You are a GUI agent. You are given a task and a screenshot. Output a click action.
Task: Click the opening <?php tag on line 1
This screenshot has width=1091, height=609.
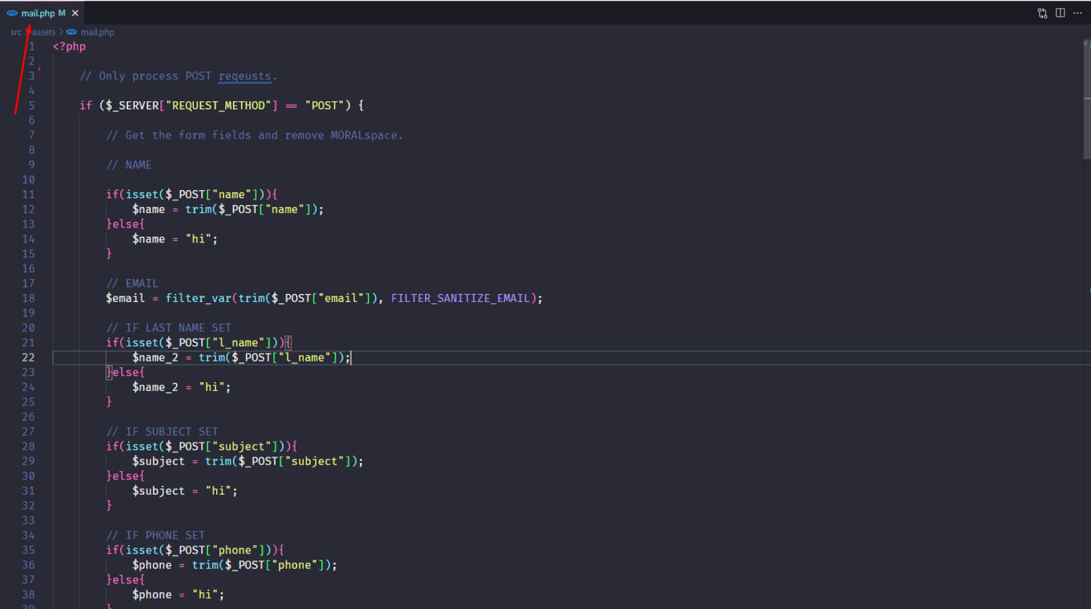pos(69,47)
